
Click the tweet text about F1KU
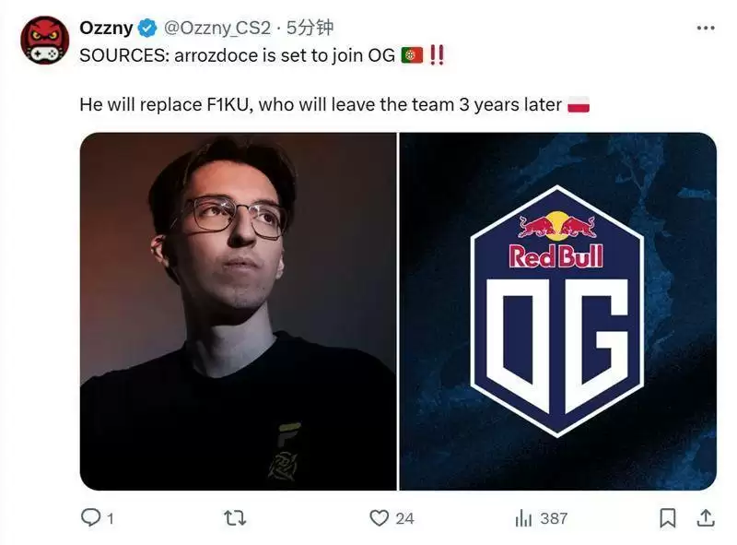[x=321, y=104]
